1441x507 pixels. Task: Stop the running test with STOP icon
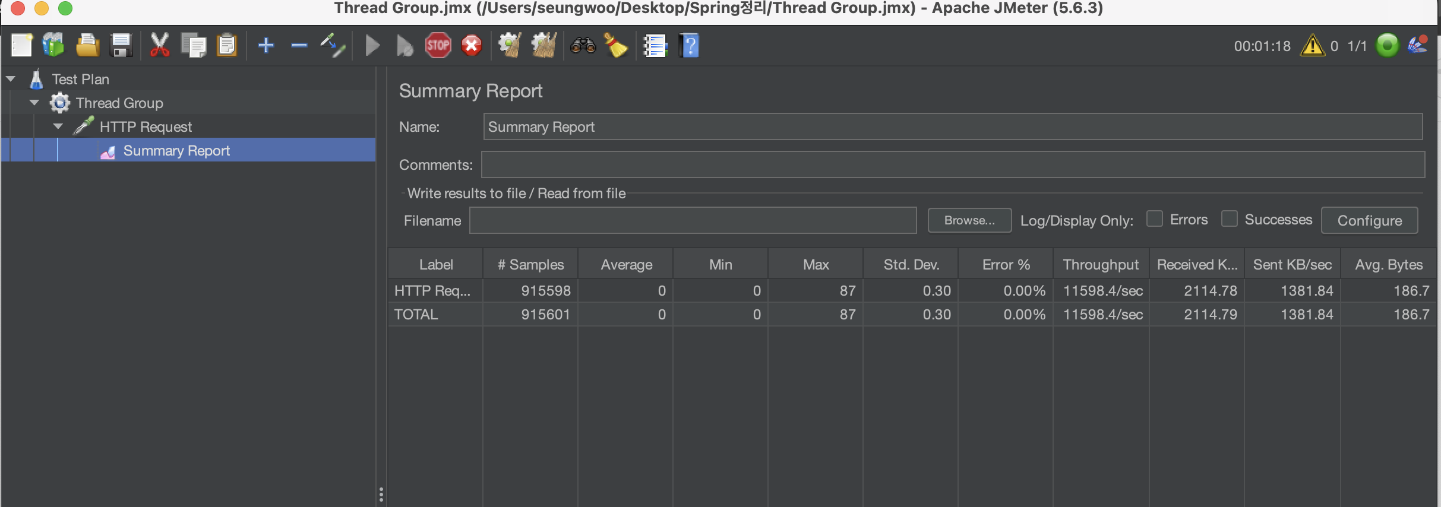(x=438, y=45)
